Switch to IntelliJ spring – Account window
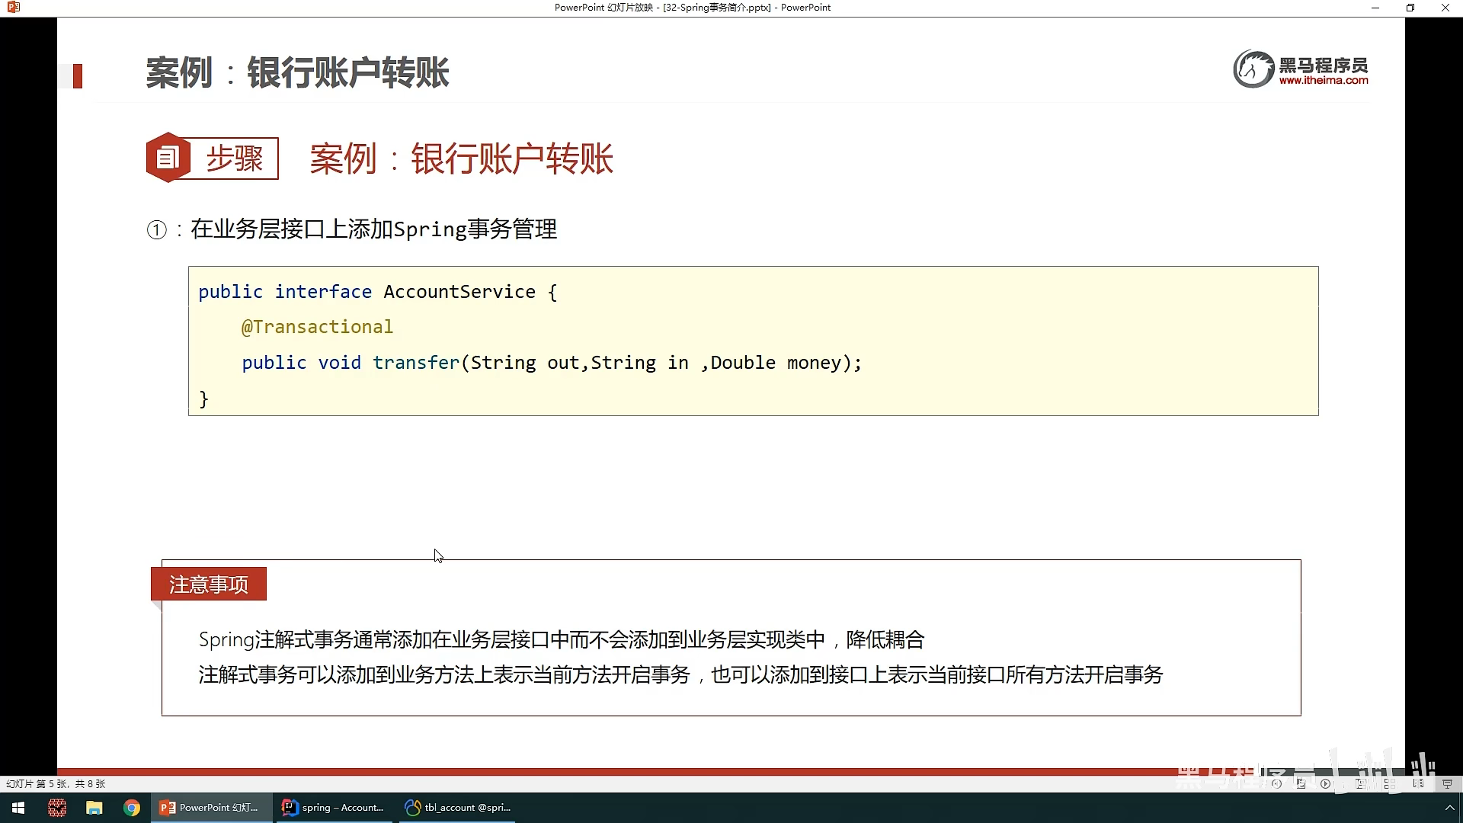The height and width of the screenshot is (823, 1463). point(333,808)
